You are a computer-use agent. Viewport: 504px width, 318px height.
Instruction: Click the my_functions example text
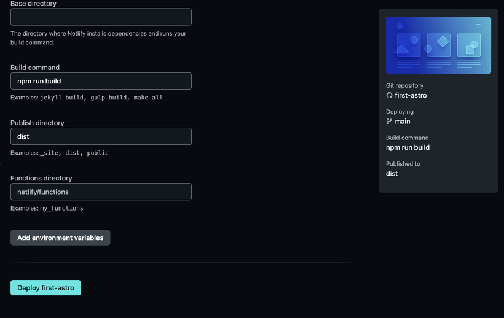47,208
